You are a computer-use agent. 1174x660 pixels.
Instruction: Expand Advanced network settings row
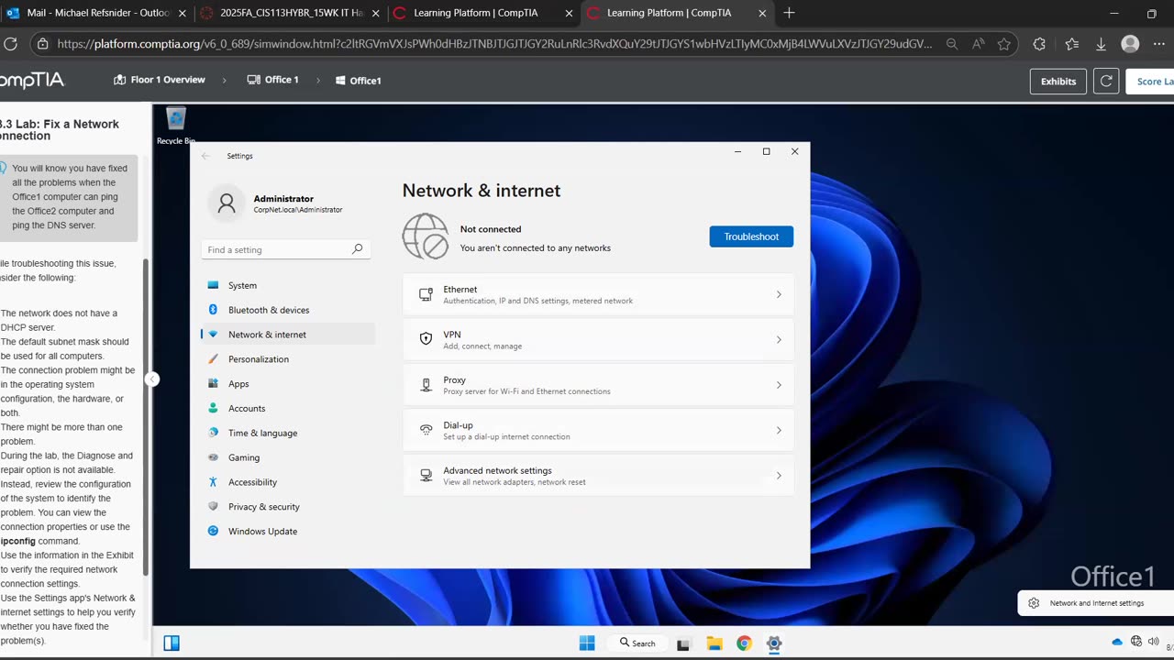[x=598, y=476]
